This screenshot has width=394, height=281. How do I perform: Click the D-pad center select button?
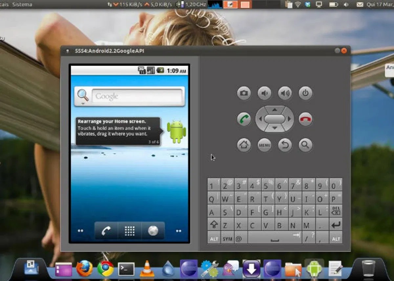275,119
